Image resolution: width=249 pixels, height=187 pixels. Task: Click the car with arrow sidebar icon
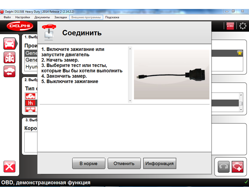coord(10,71)
